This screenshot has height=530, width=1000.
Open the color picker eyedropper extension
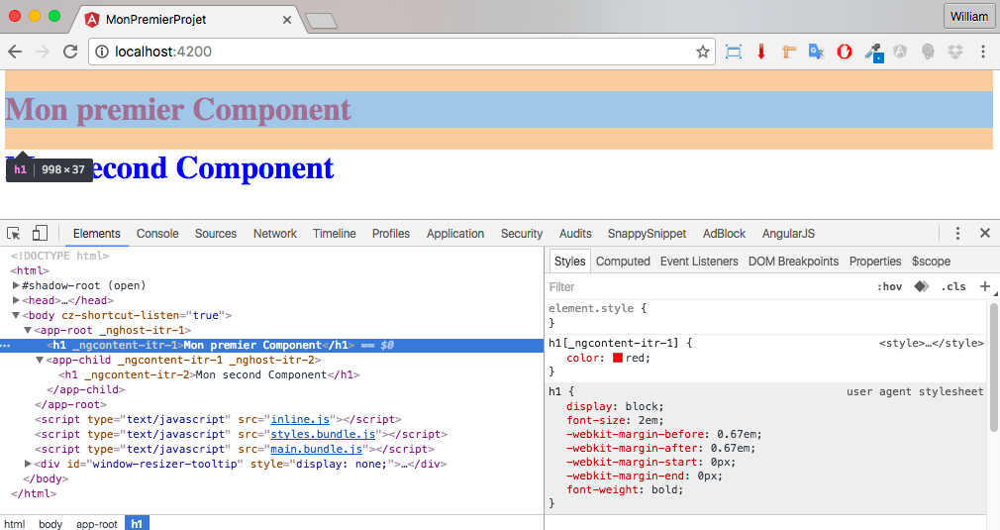tap(873, 53)
